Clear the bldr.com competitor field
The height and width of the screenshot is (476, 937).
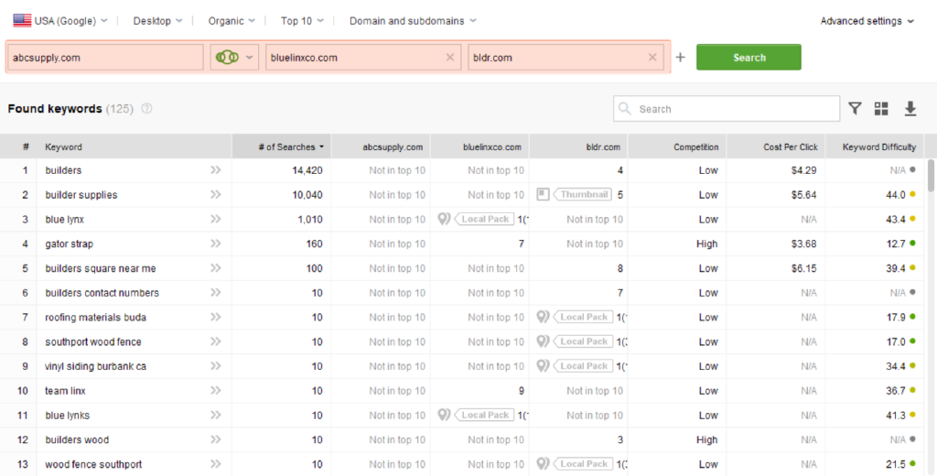652,58
